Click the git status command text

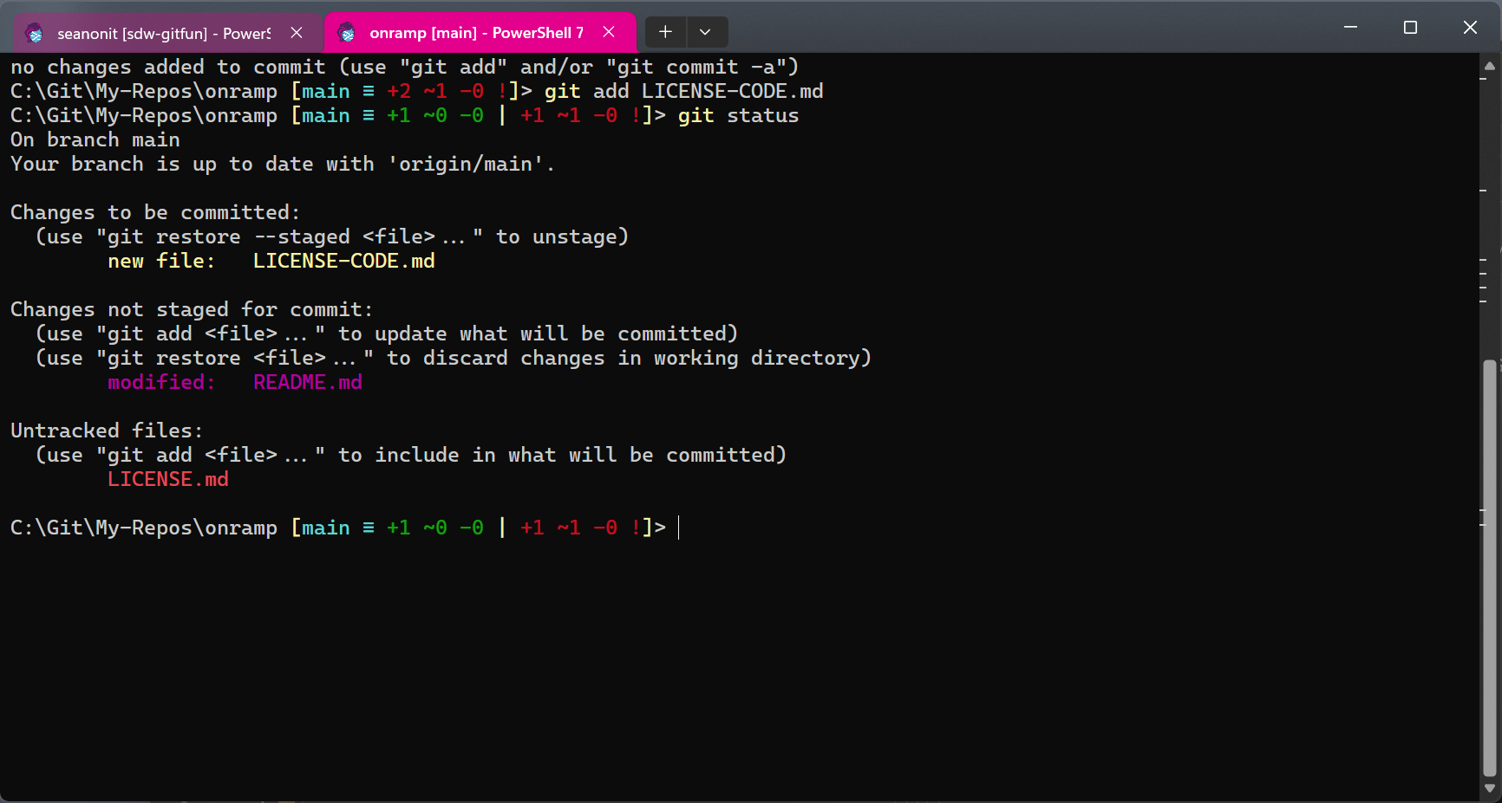(737, 115)
